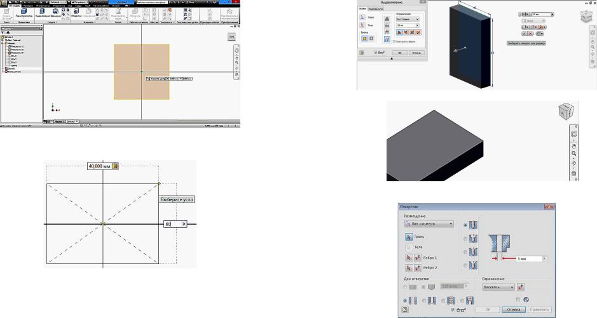
Task: Expand the Изменить ribbon panel arrow
Action: [95, 22]
